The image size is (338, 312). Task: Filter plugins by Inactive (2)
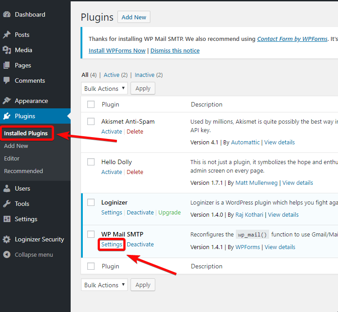click(149, 75)
